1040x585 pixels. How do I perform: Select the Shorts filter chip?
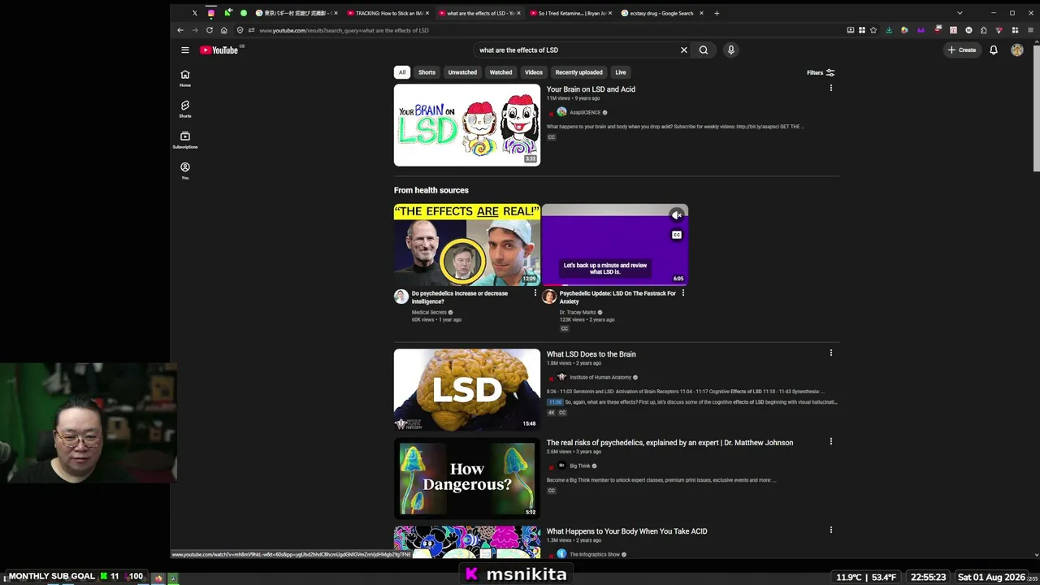coord(427,72)
